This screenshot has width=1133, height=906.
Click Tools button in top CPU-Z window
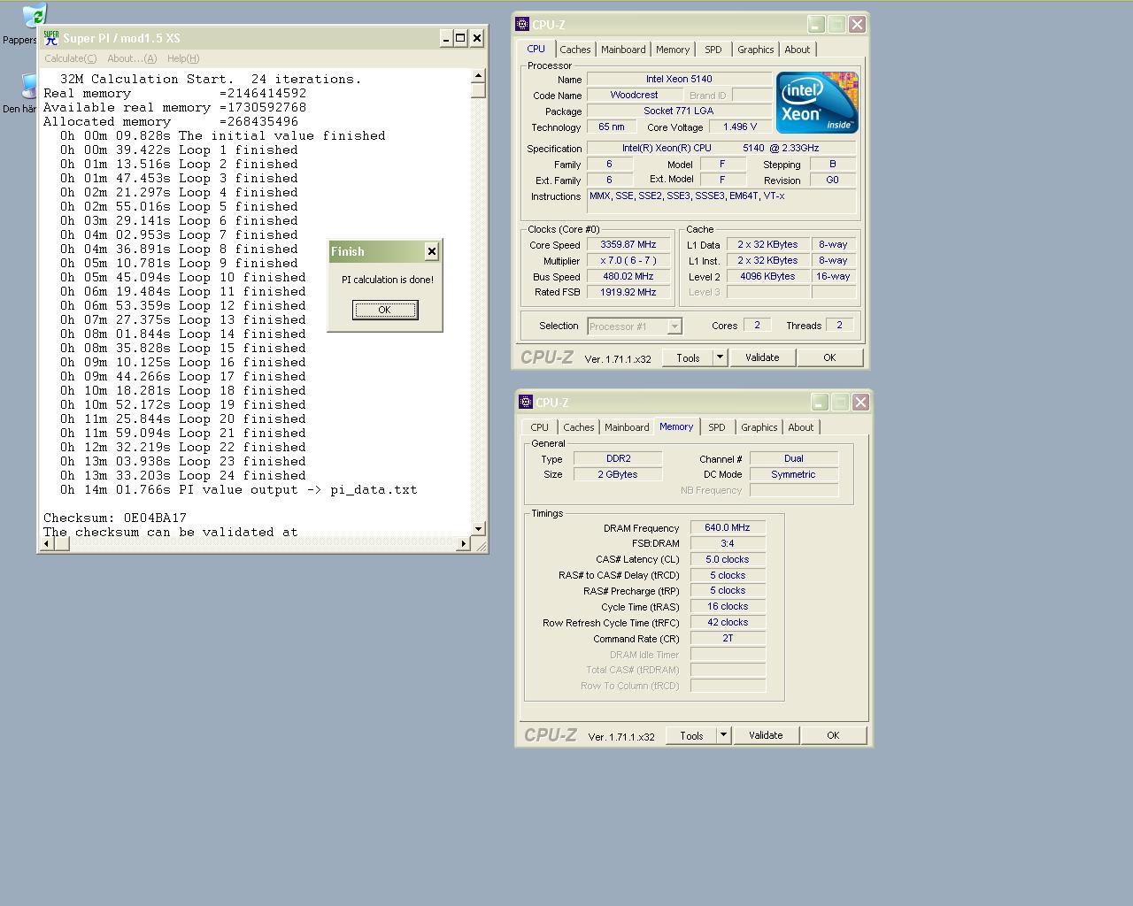[688, 357]
